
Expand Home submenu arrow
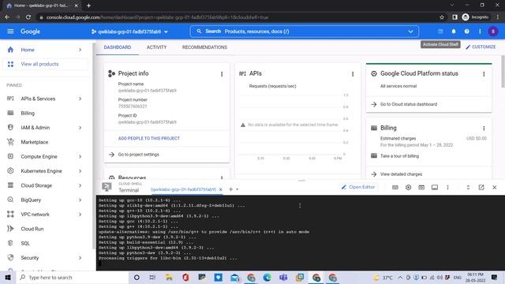click(x=80, y=50)
